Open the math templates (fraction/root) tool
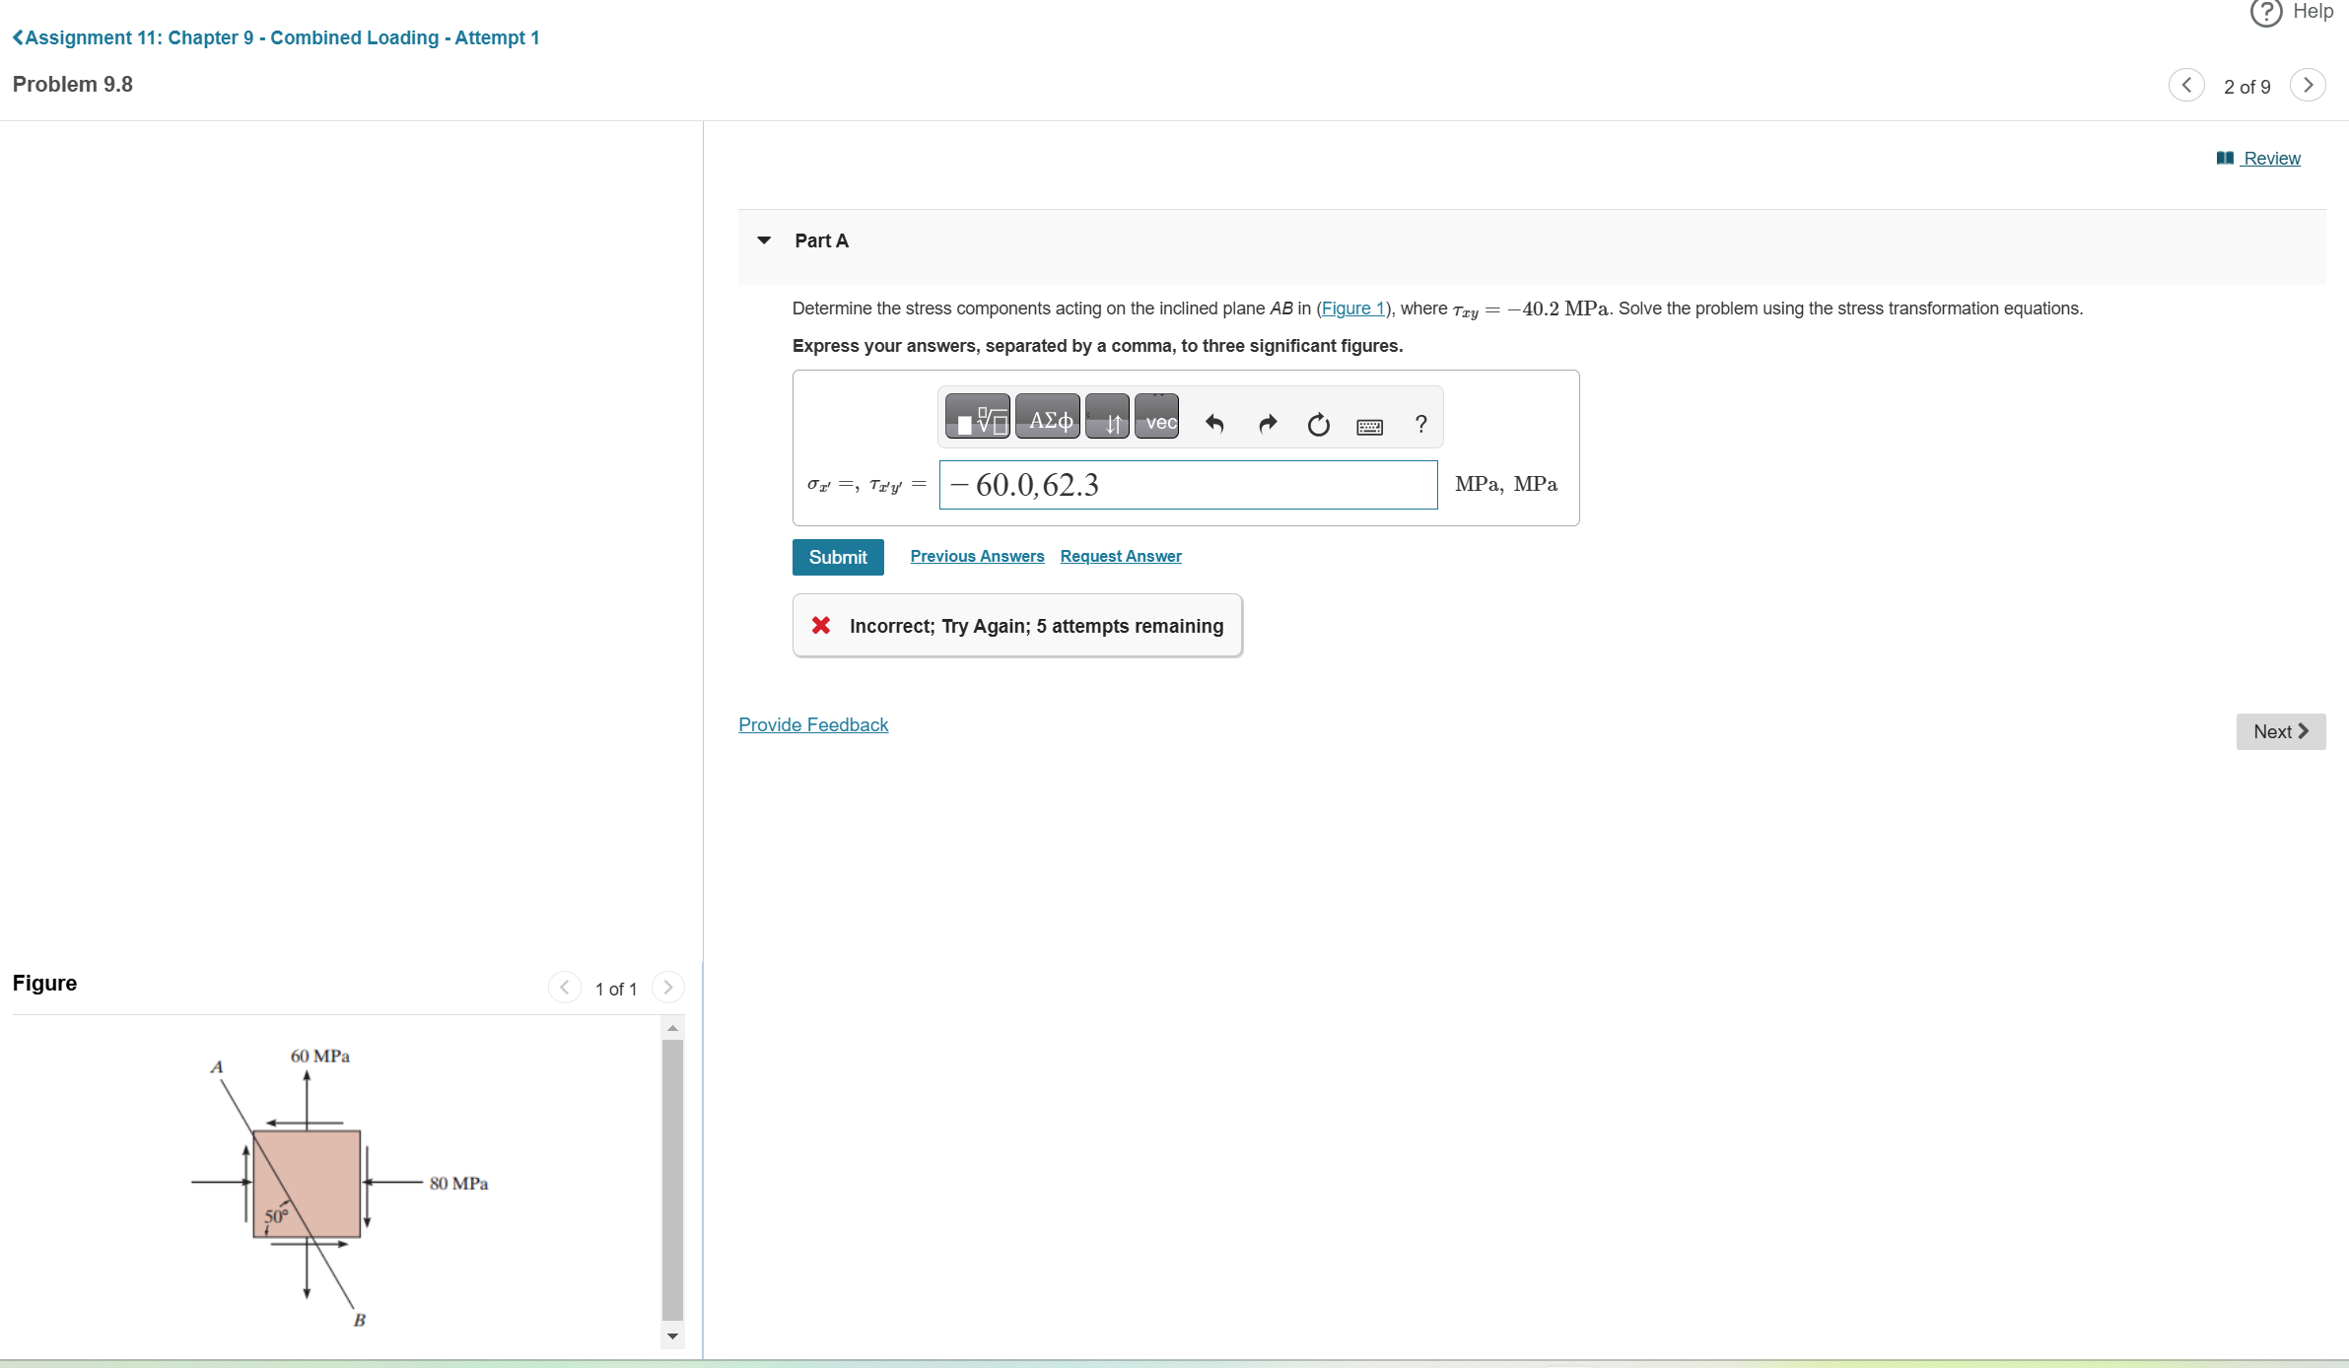This screenshot has height=1368, width=2349. 977,416
